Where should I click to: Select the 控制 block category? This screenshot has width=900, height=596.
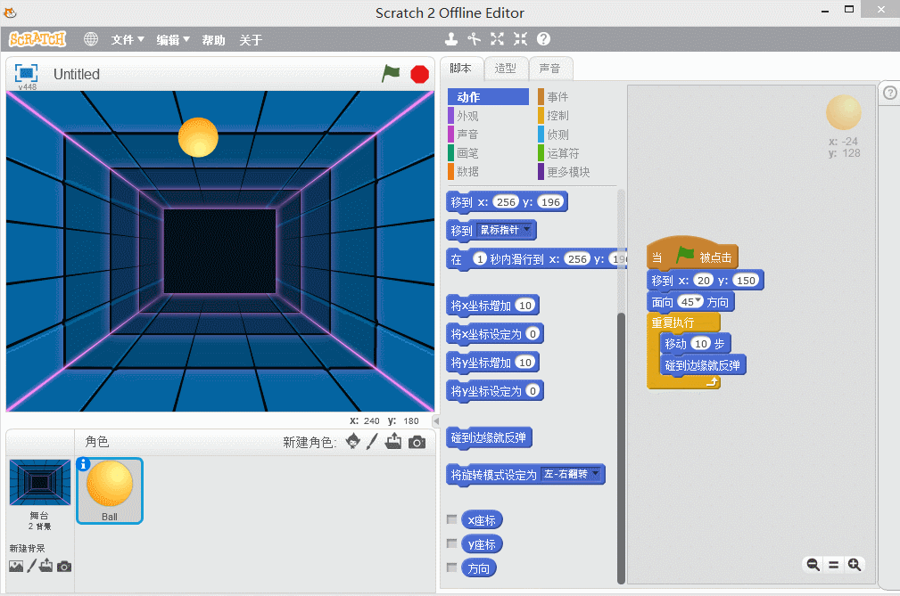[577, 116]
